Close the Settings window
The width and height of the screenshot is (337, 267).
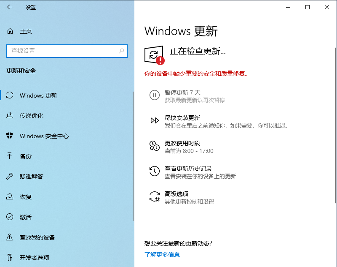327,7
